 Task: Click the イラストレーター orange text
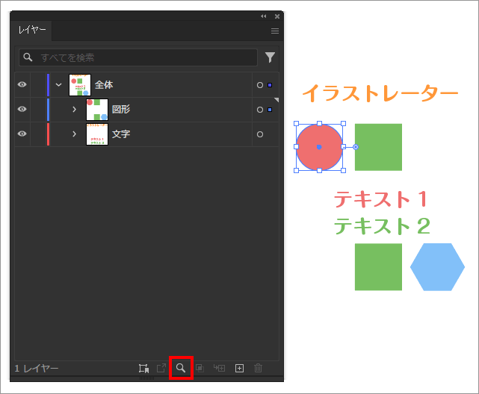[380, 93]
